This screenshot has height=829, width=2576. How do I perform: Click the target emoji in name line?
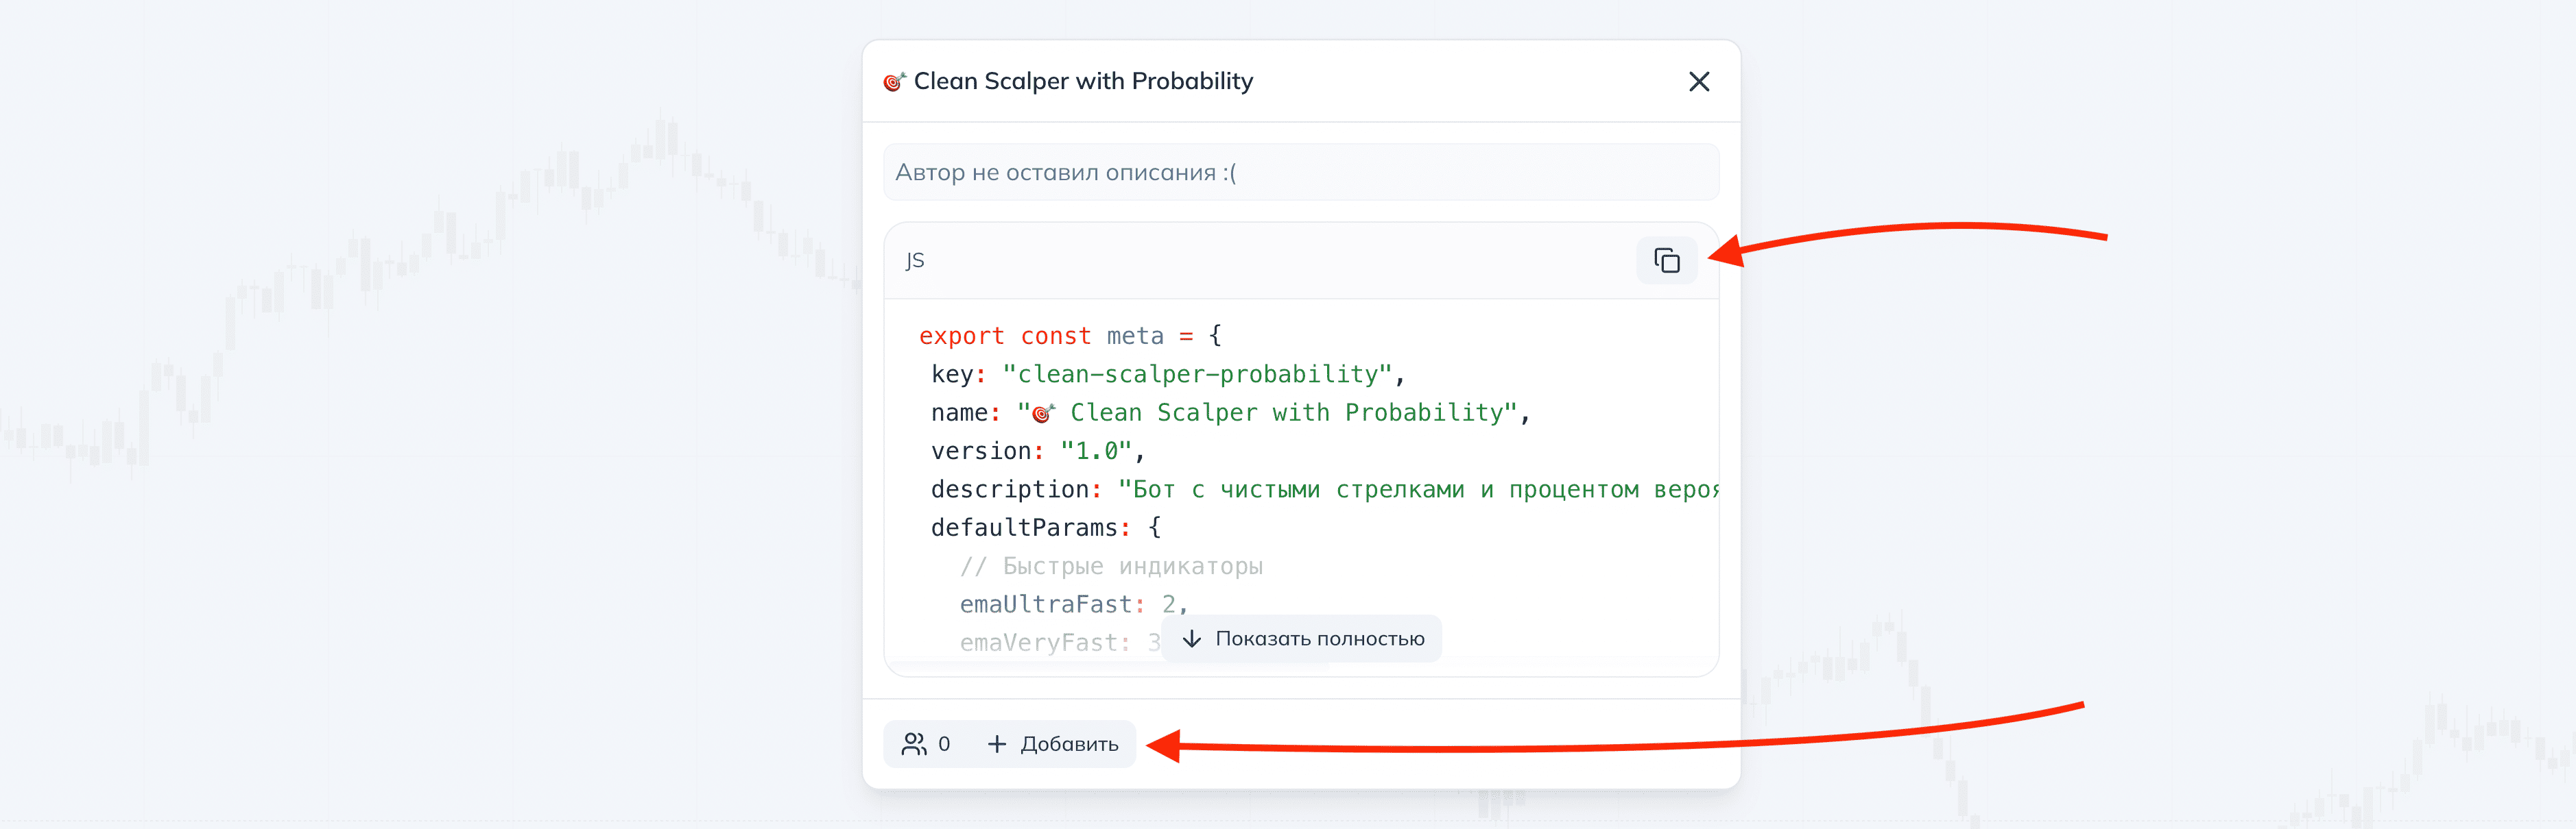(1043, 414)
